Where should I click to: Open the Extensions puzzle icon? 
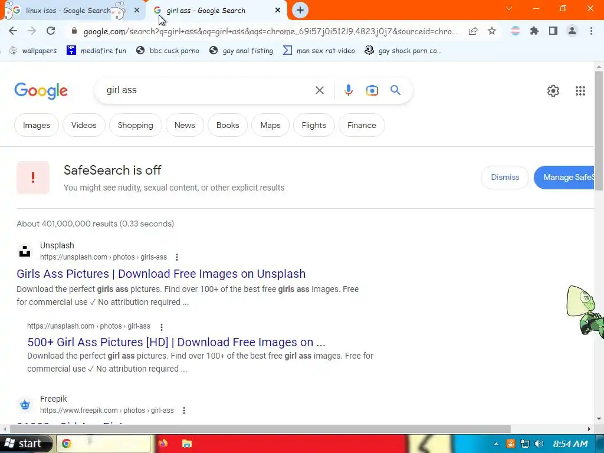click(x=534, y=31)
